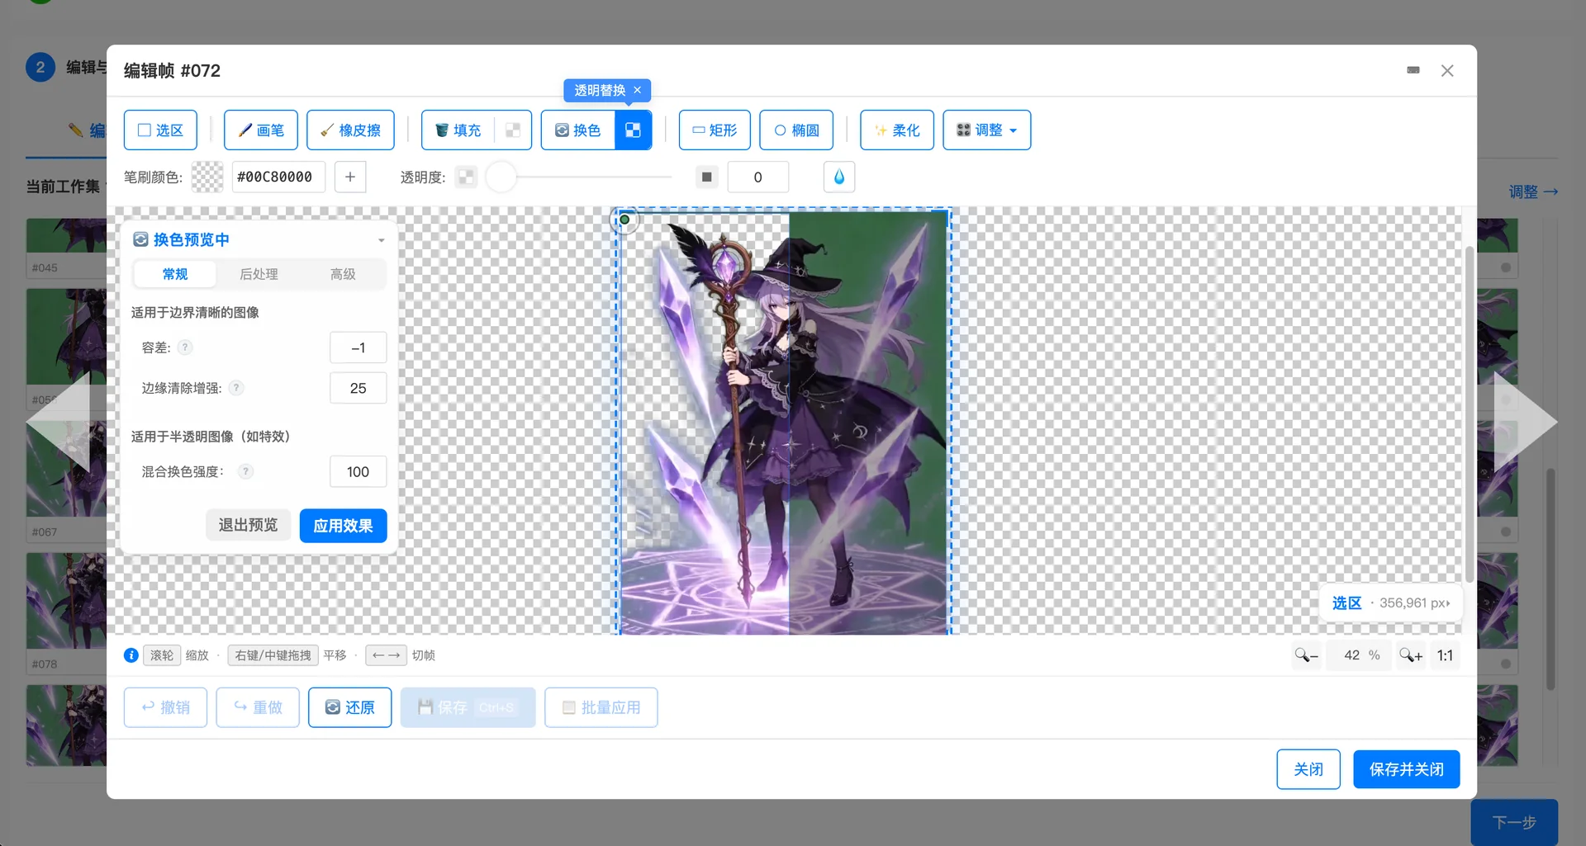
Task: Dismiss the 透明替换 tooltip with its X
Action: [x=638, y=90]
